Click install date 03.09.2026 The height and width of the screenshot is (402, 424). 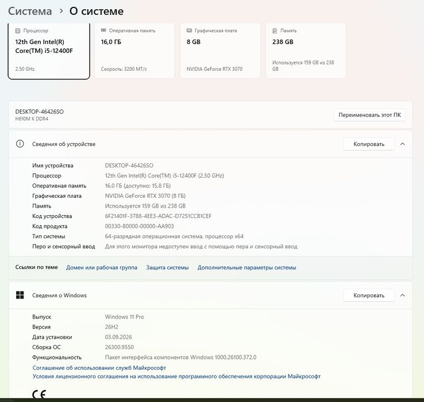click(x=118, y=337)
